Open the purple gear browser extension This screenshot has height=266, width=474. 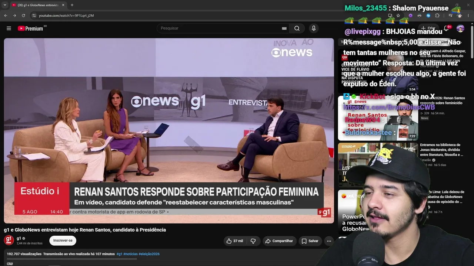pos(410,16)
